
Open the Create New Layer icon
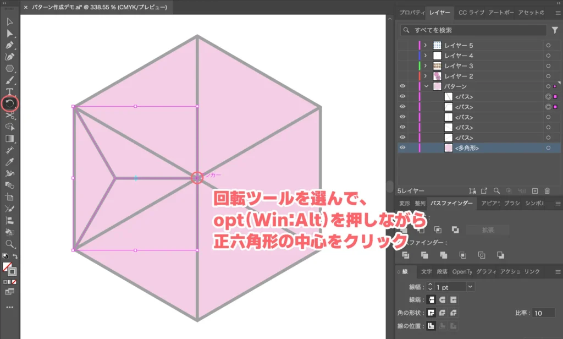pos(534,191)
